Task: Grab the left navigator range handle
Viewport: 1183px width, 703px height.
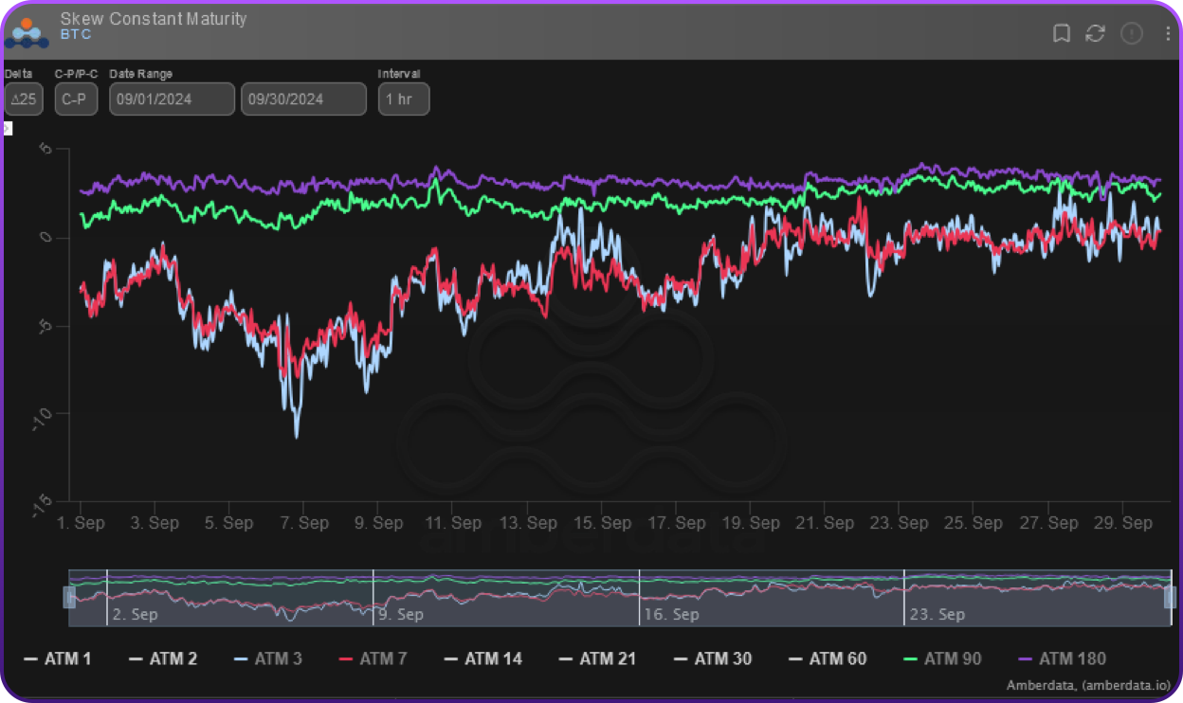Action: pyautogui.click(x=69, y=597)
